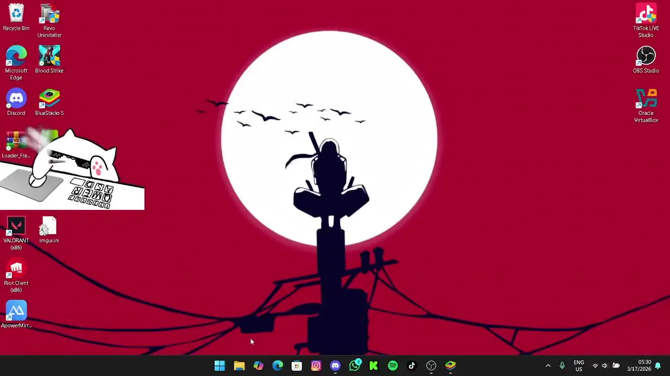Screen dimensions: 670x376
Task: Open Spotify from the taskbar
Action: [393, 366]
